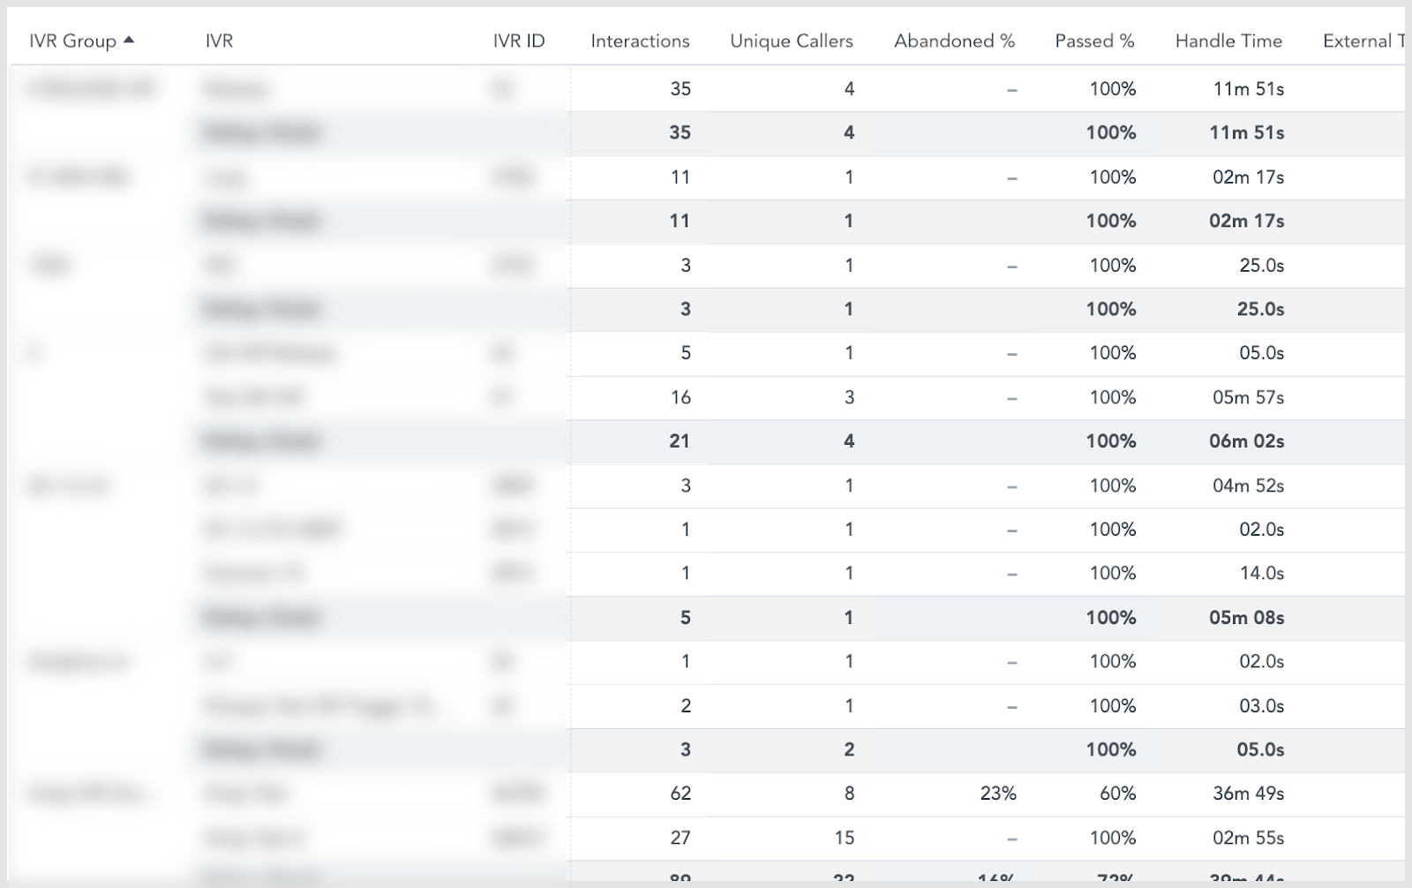Select the 36m 49s handle time cell
The image size is (1412, 888).
pyautogui.click(x=1248, y=794)
